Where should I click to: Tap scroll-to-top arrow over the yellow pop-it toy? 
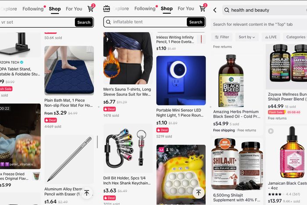[199, 193]
